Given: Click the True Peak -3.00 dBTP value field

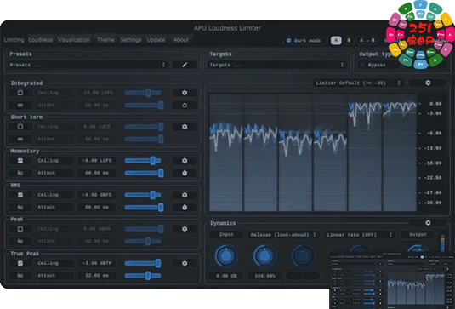Looking at the screenshot, I should (97, 263).
